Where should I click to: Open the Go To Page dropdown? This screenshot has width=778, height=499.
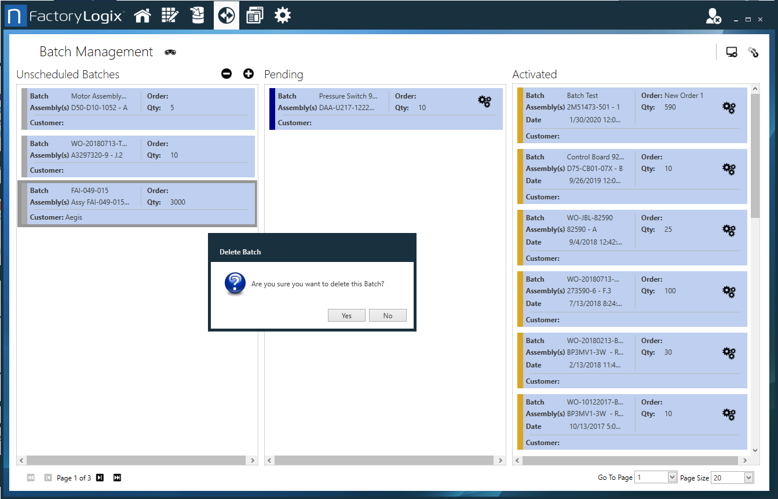coord(672,477)
